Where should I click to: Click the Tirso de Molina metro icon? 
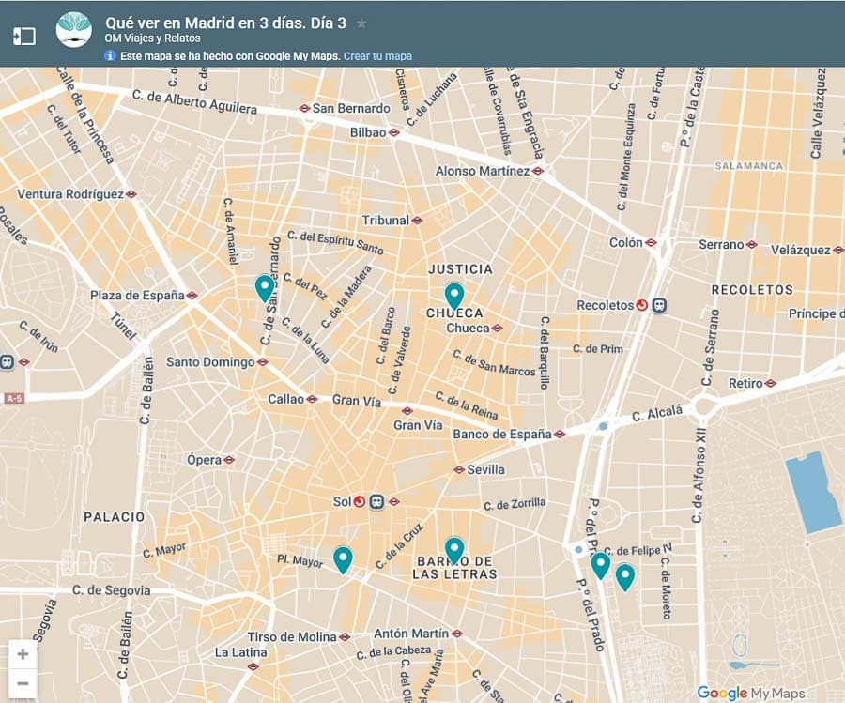pyautogui.click(x=345, y=637)
